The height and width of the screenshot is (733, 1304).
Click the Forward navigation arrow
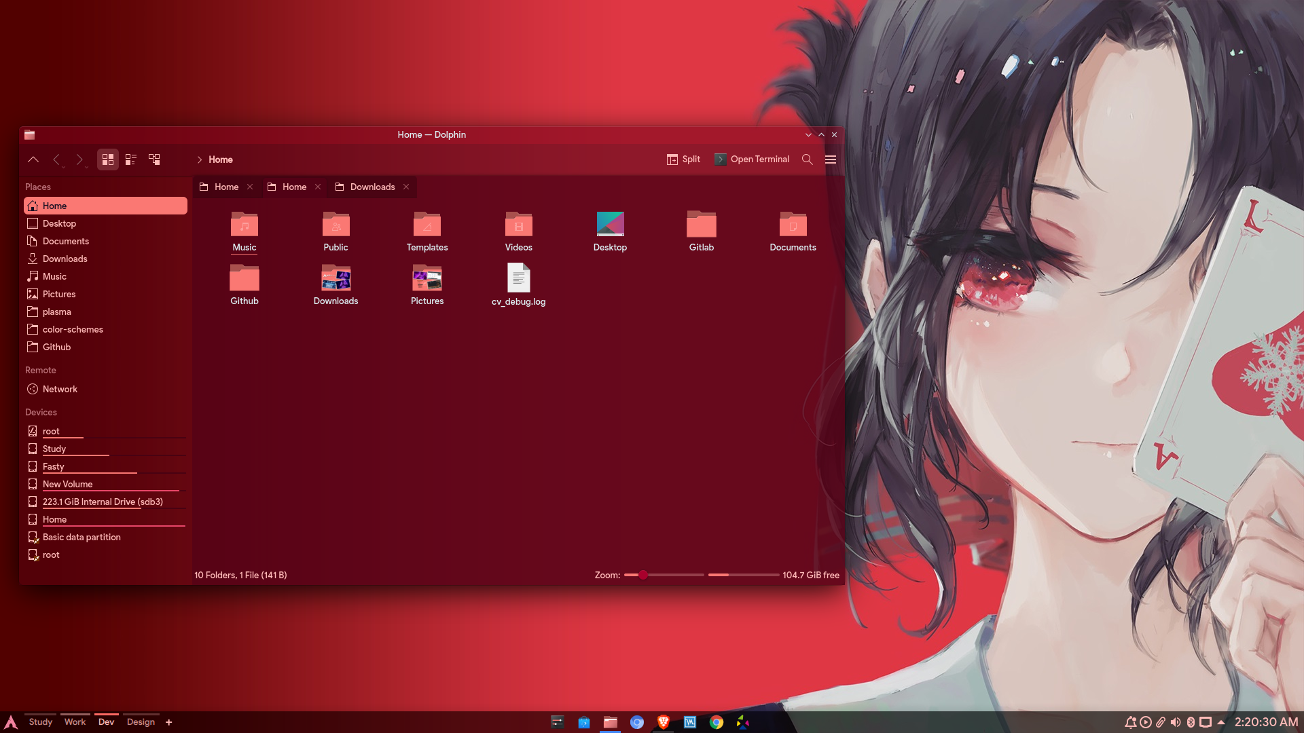80,159
